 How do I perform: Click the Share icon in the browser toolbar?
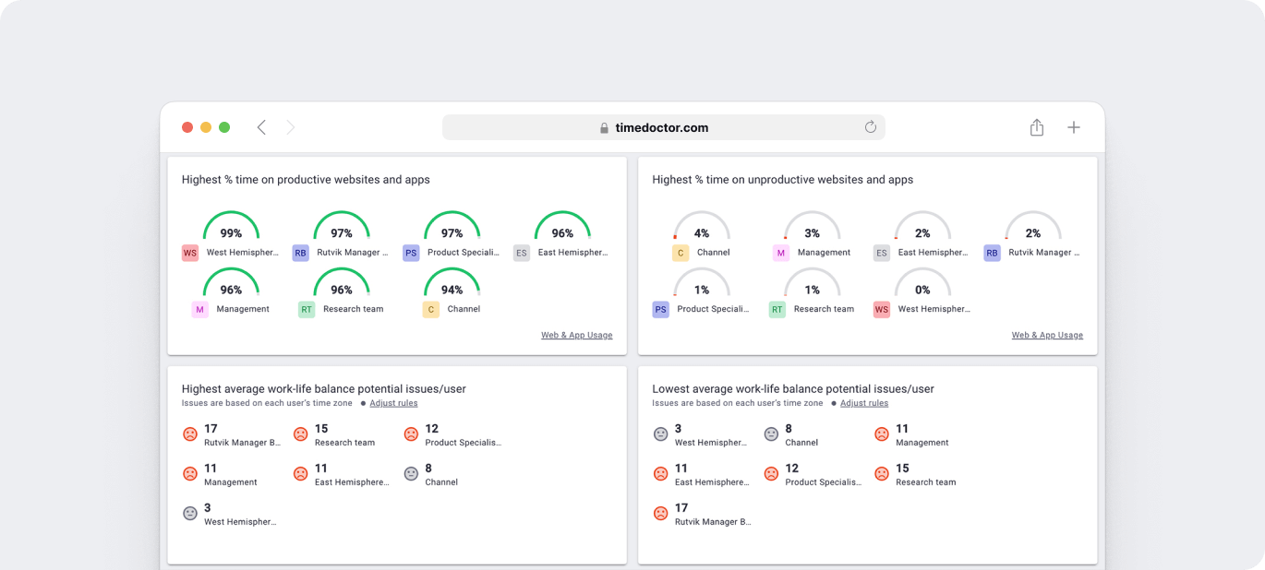[1036, 126]
